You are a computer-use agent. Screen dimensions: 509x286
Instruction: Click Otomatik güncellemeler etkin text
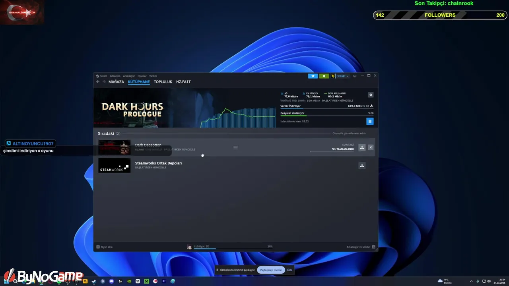(349, 133)
